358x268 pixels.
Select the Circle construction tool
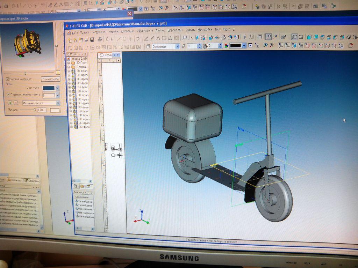click(x=124, y=39)
